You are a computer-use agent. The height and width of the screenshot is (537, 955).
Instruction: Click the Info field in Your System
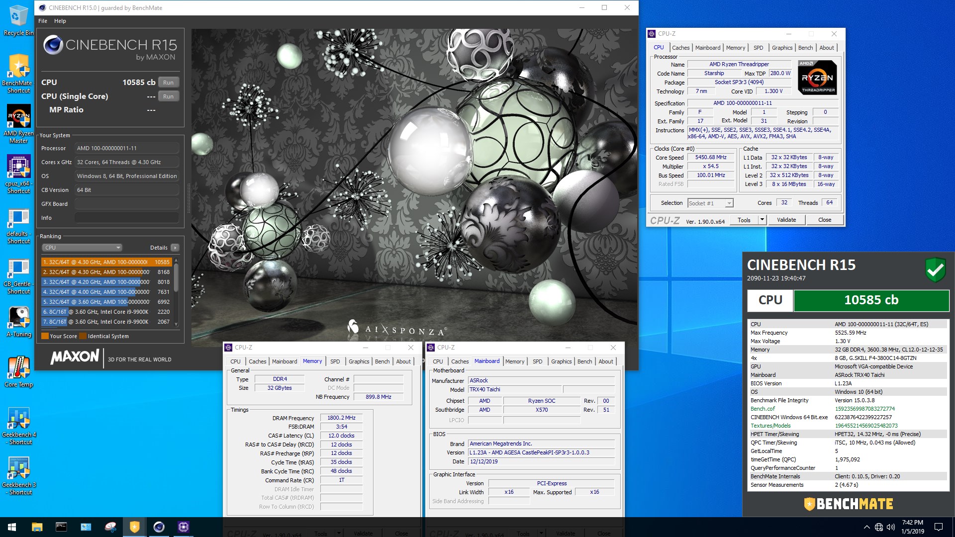coord(127,218)
